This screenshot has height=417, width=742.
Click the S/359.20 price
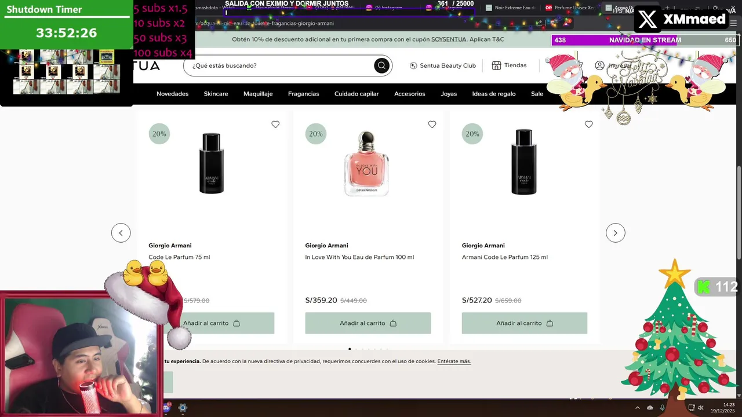(x=321, y=300)
